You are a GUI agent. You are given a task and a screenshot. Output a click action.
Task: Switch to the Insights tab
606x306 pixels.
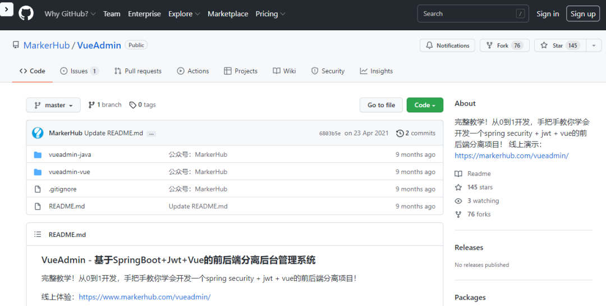(376, 71)
